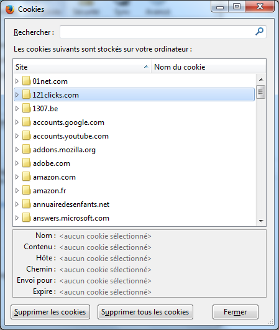Close the Cookies window with X
279x330 pixels.
pyautogui.click(x=260, y=7)
